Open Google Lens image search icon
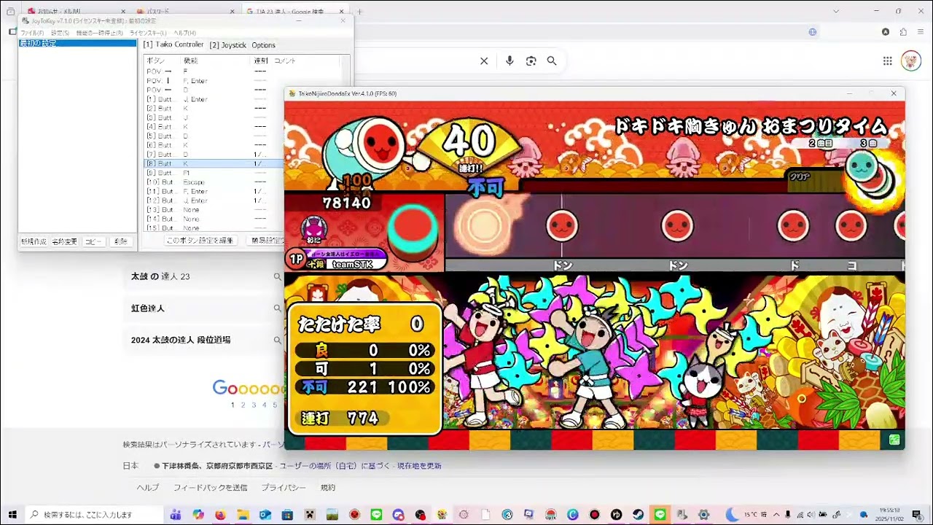The height and width of the screenshot is (525, 933). click(531, 61)
